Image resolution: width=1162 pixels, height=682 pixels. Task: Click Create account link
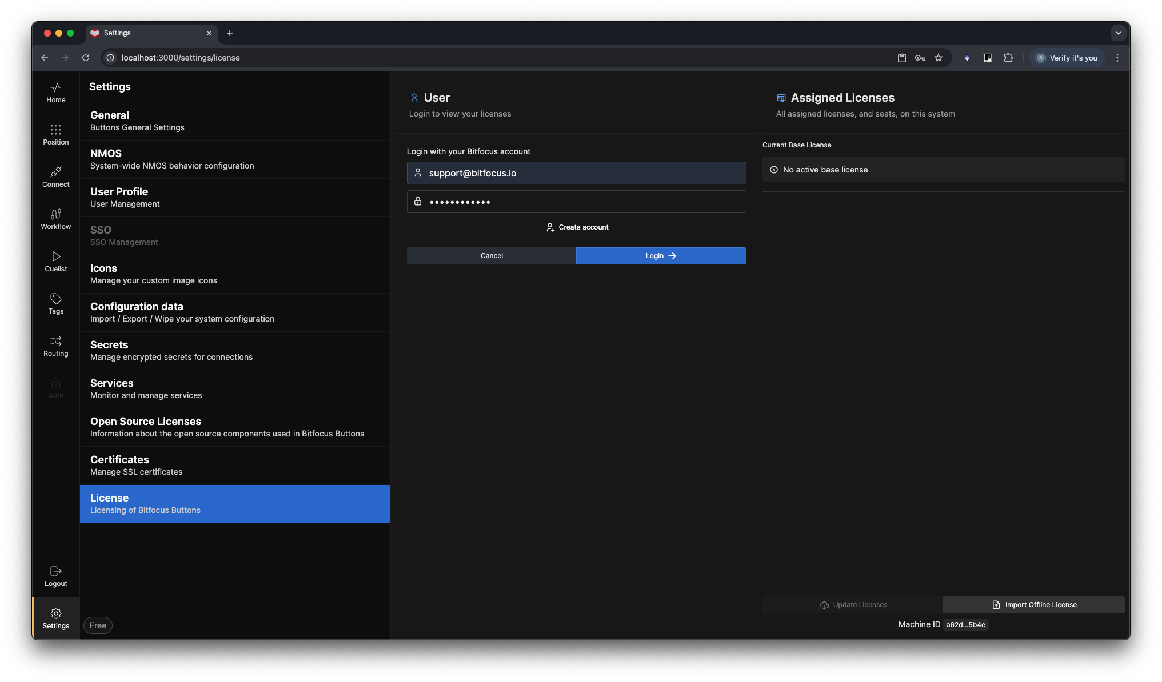point(577,227)
